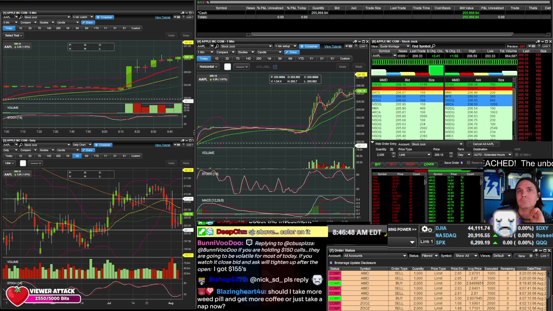This screenshot has width=553, height=311.
Task: Click white color swatch in 1 Min chart
Action: (227, 67)
